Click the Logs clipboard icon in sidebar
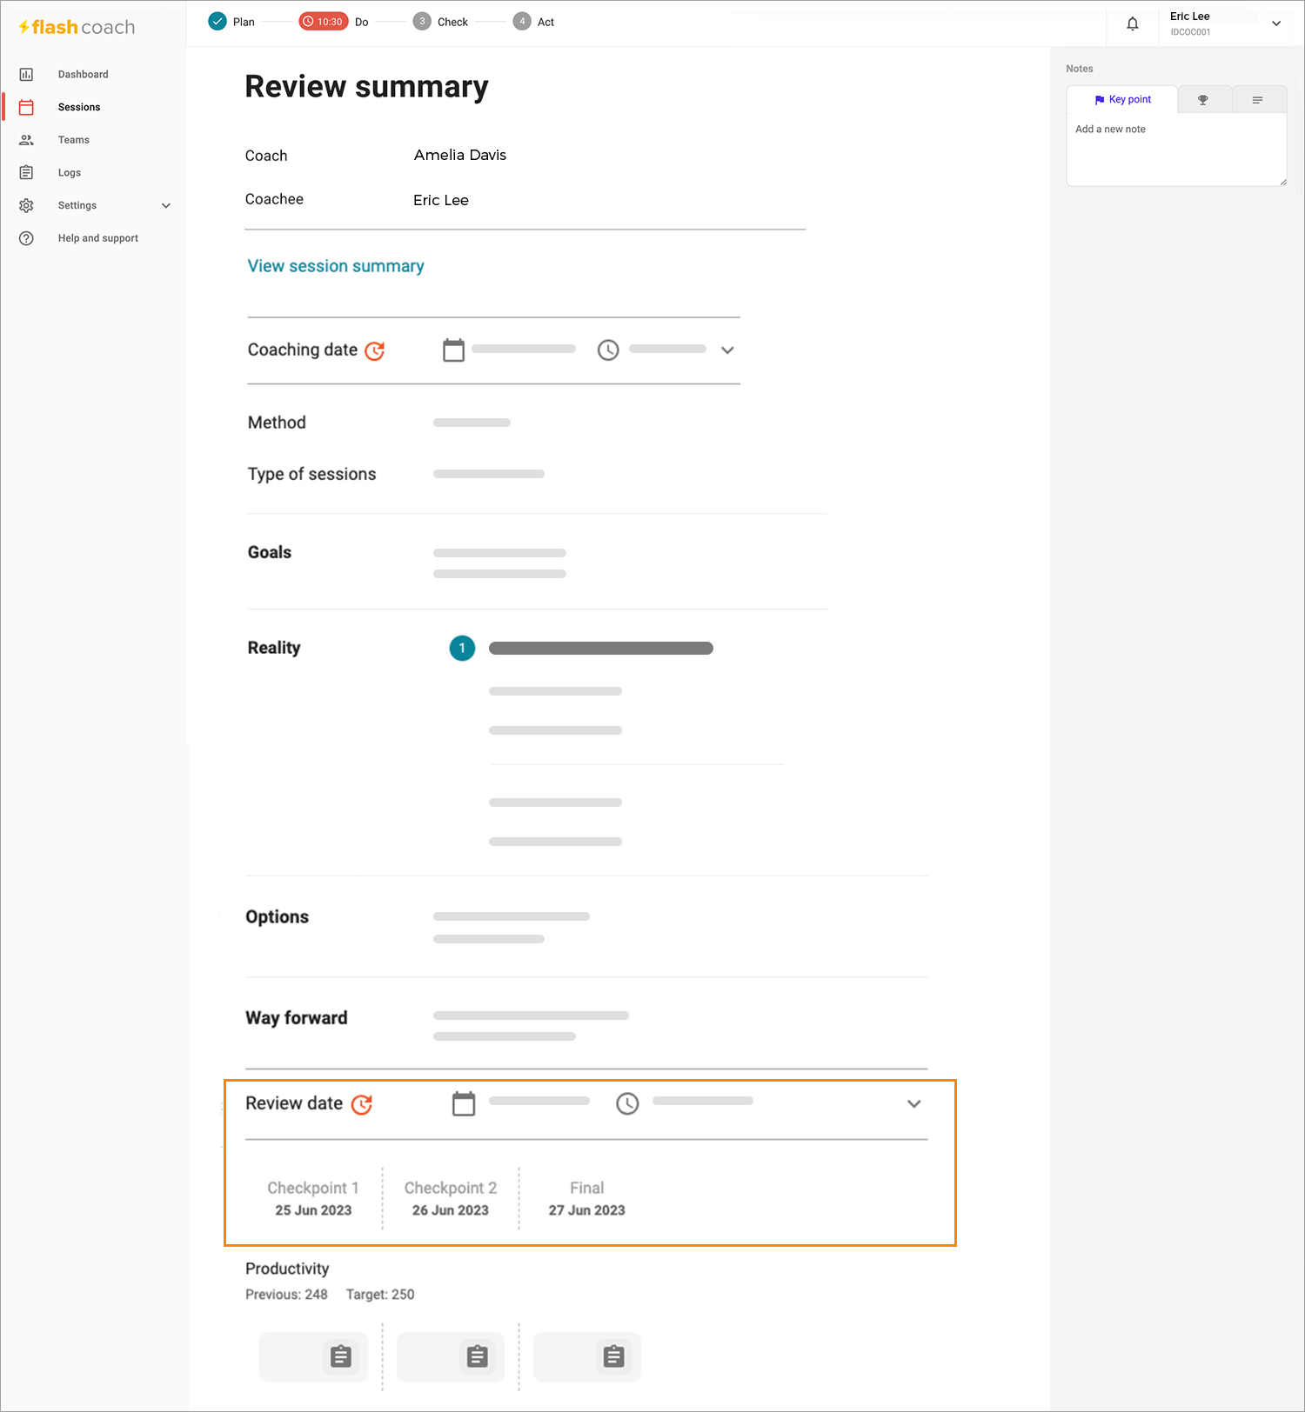The image size is (1305, 1412). tap(26, 172)
